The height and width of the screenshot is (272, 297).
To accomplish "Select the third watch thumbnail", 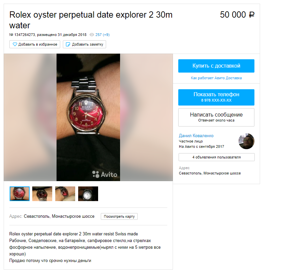I will [65, 194].
